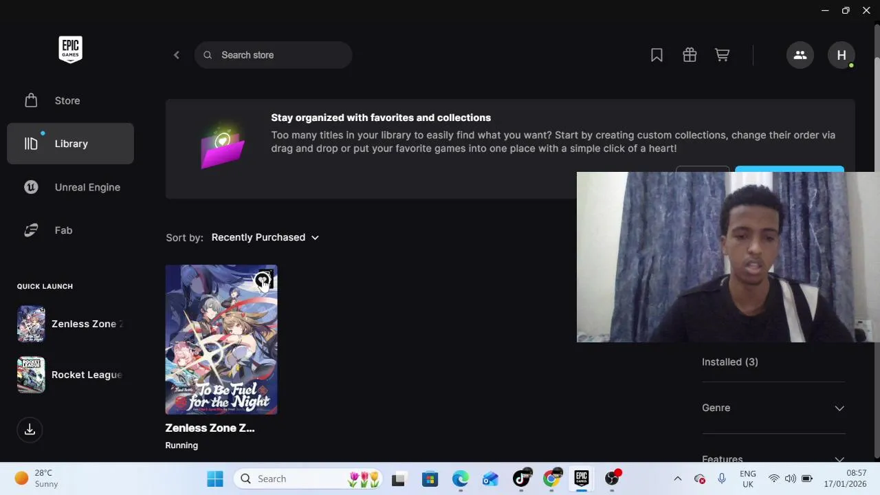Open Microsoft Store from taskbar
Screen dimensions: 880x495
point(430,478)
